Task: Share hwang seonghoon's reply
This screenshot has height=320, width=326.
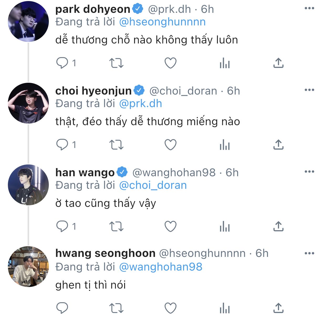Action: [x=278, y=308]
